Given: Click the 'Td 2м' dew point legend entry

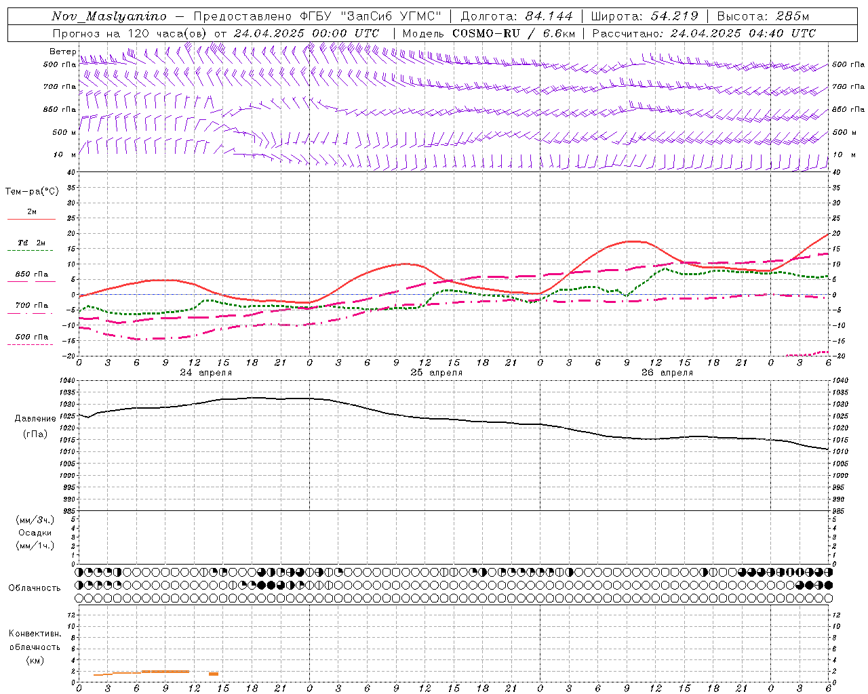Looking at the screenshot, I should coord(32,243).
